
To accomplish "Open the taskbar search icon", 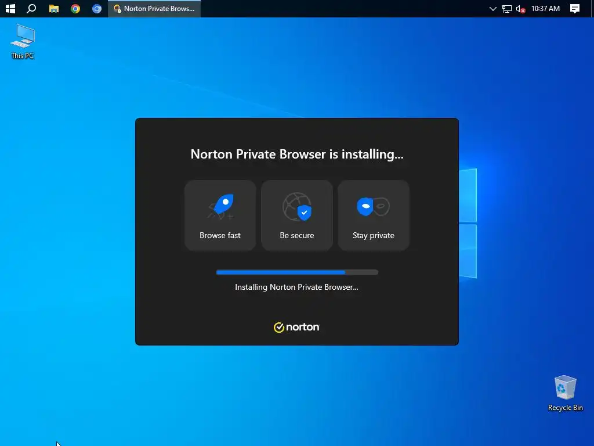I will click(x=31, y=8).
